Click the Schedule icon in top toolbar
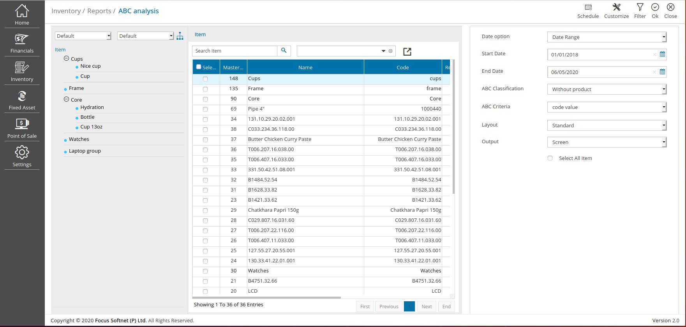 pyautogui.click(x=588, y=7)
